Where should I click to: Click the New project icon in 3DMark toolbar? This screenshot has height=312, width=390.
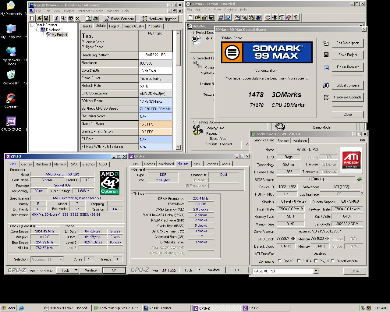click(x=190, y=17)
